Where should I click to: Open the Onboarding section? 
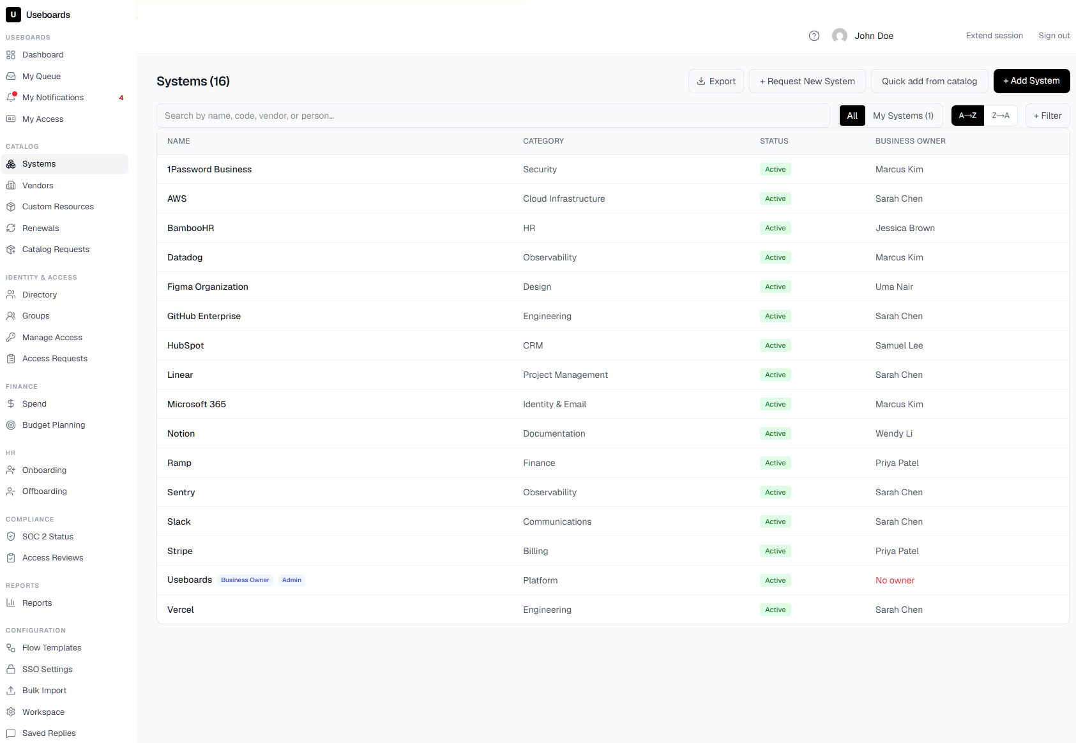64,470
